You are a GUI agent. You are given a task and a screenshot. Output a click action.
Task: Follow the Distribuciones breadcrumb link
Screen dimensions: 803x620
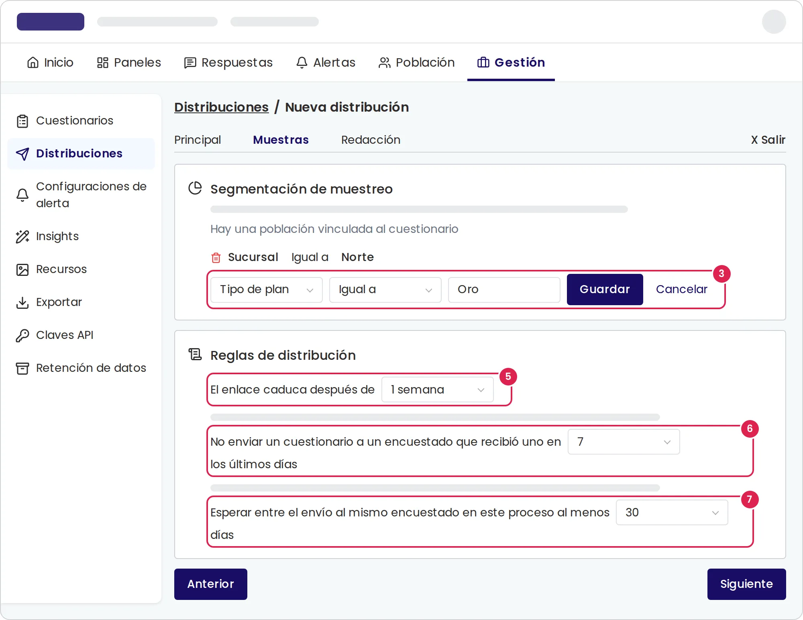click(x=222, y=107)
